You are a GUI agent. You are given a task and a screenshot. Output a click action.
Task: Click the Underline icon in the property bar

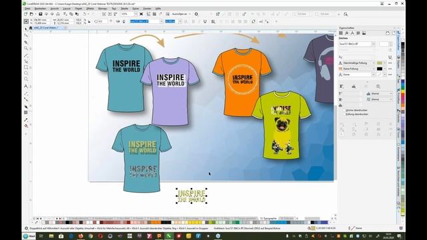(205, 21)
